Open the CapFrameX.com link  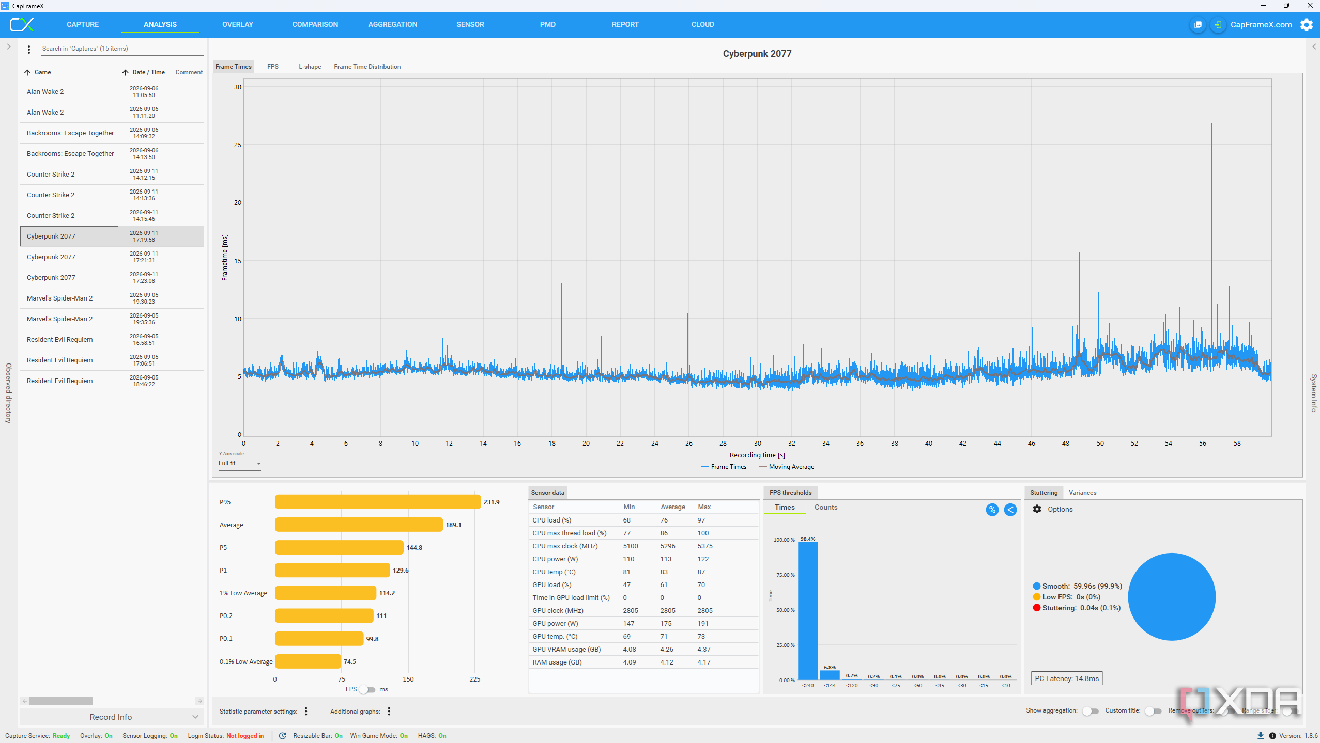coord(1261,25)
